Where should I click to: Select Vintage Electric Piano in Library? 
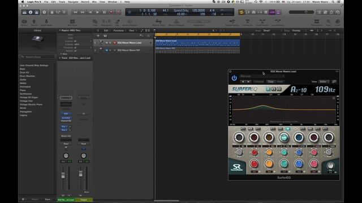31,104
